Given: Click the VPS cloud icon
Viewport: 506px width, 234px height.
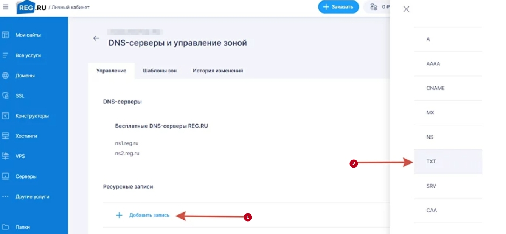Looking at the screenshot, I should [x=5, y=156].
